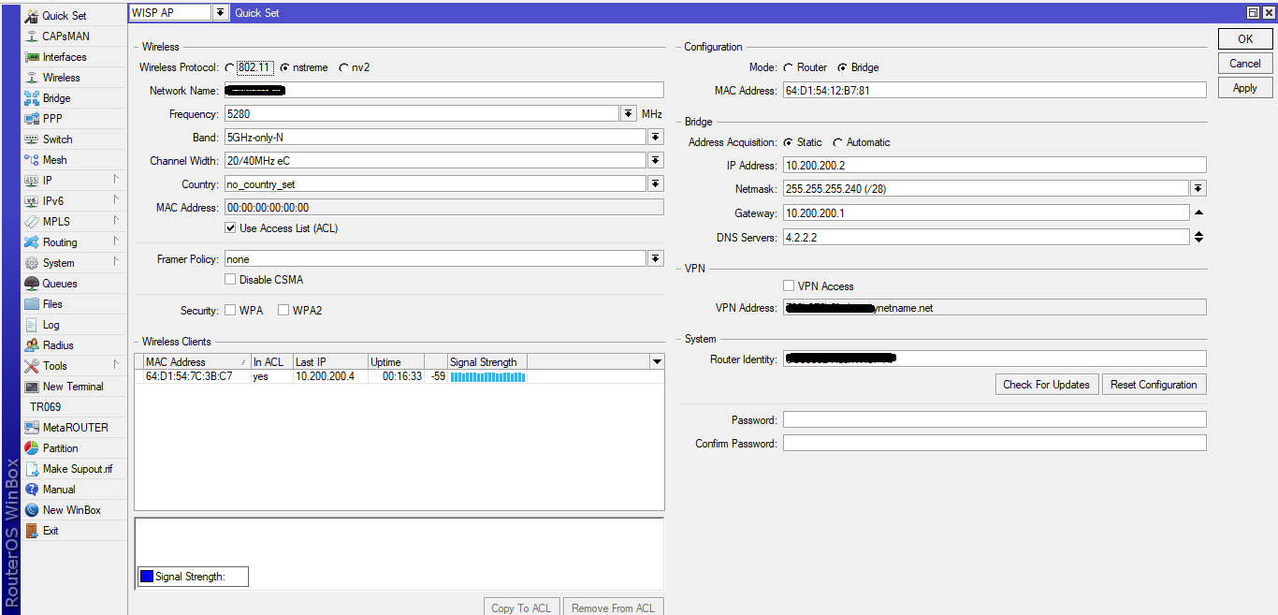Apply the current configuration
The image size is (1278, 615).
(x=1244, y=87)
